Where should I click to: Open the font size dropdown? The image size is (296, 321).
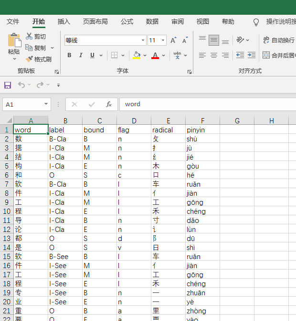click(163, 40)
